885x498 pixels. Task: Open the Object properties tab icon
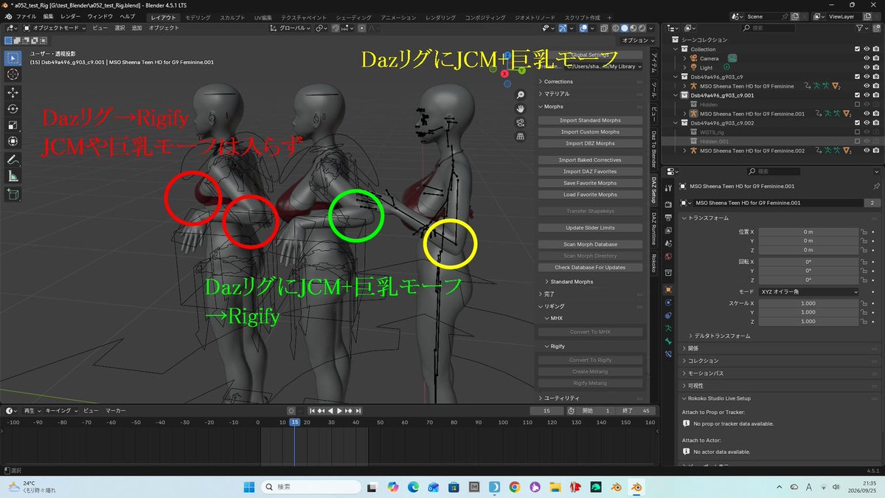668,289
